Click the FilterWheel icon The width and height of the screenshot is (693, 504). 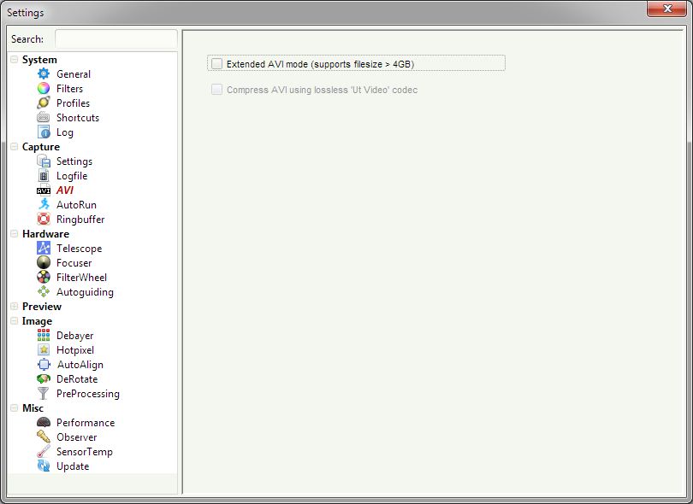44,277
